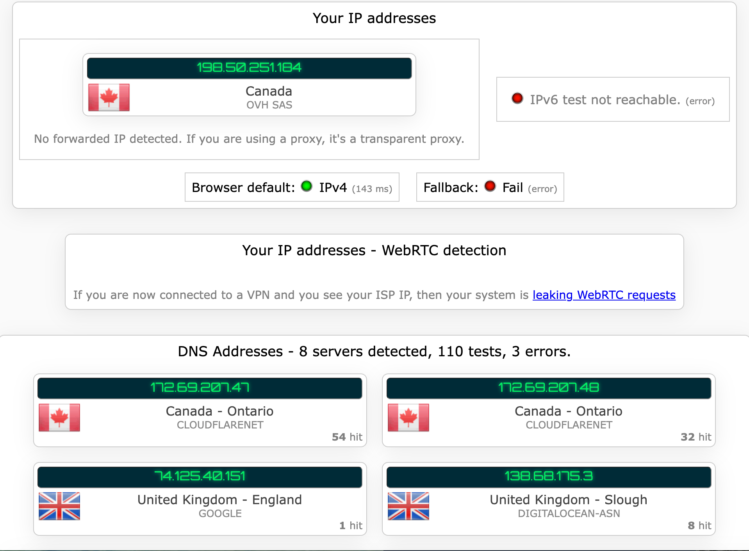Click the UK flag next to the GOOGLE DNS entry
The width and height of the screenshot is (749, 551).
coord(59,506)
